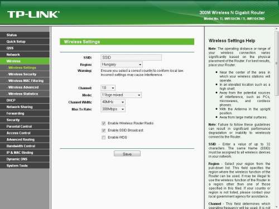The image size is (279, 209).
Task: Click the "SSID" help paragraph heading
Action: tap(212, 144)
